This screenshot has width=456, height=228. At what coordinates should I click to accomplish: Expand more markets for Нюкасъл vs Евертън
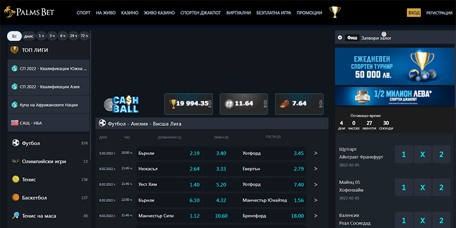click(x=316, y=169)
